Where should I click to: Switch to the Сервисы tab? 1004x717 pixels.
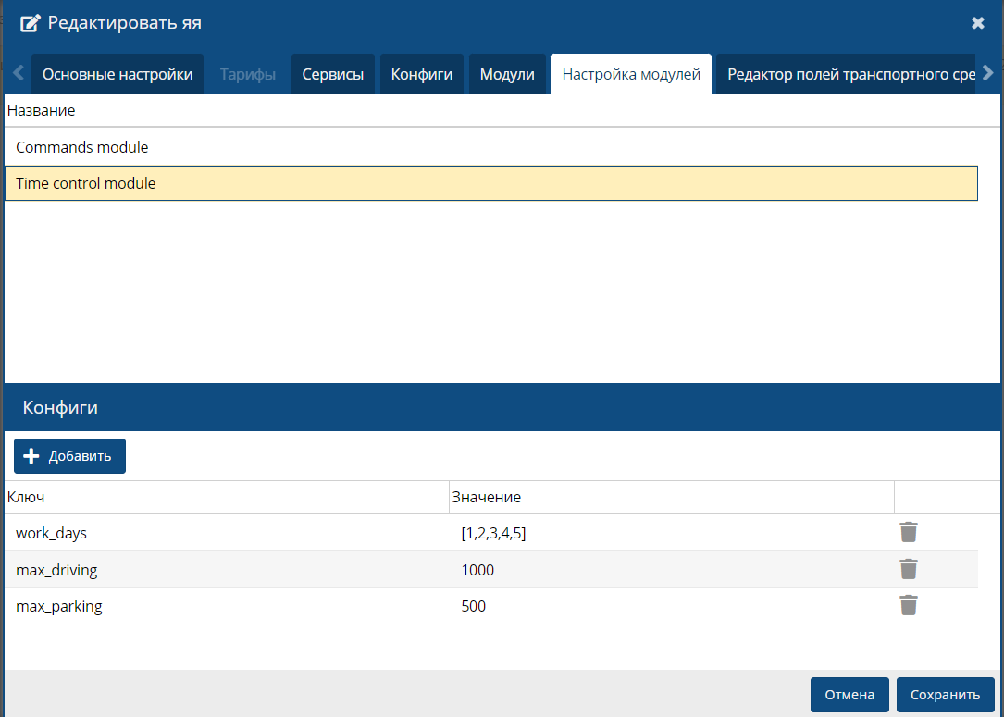click(x=332, y=74)
